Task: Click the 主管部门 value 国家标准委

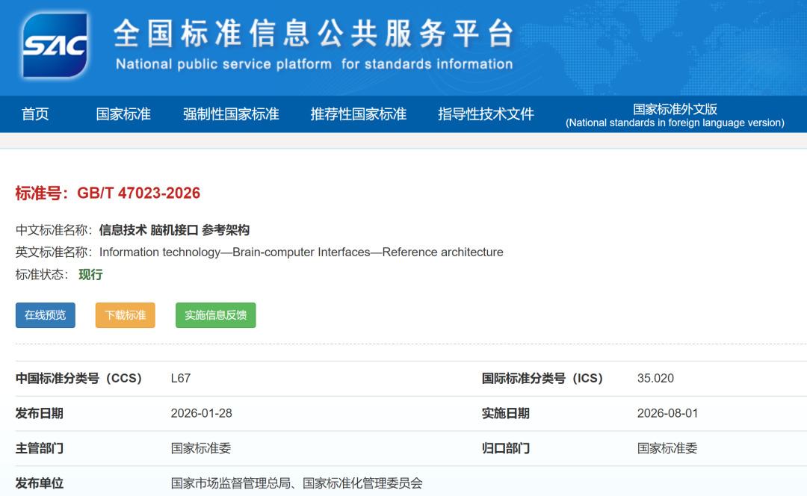Action: tap(201, 448)
